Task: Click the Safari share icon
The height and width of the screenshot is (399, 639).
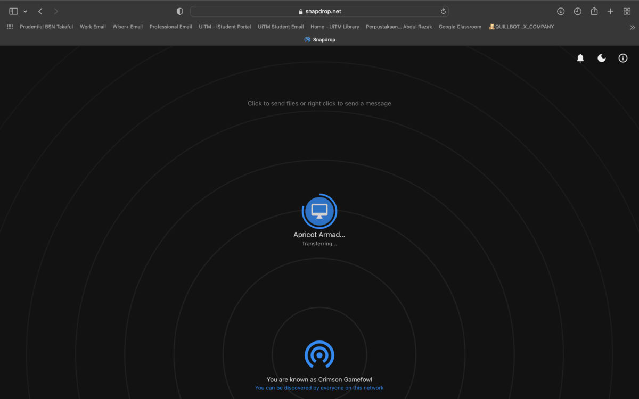Action: tap(594, 11)
